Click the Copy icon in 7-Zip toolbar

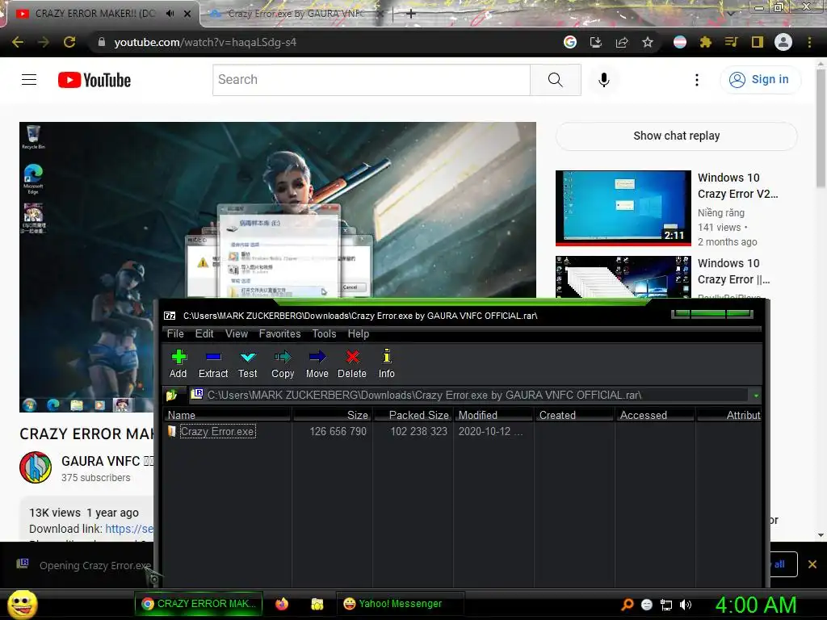tap(283, 357)
